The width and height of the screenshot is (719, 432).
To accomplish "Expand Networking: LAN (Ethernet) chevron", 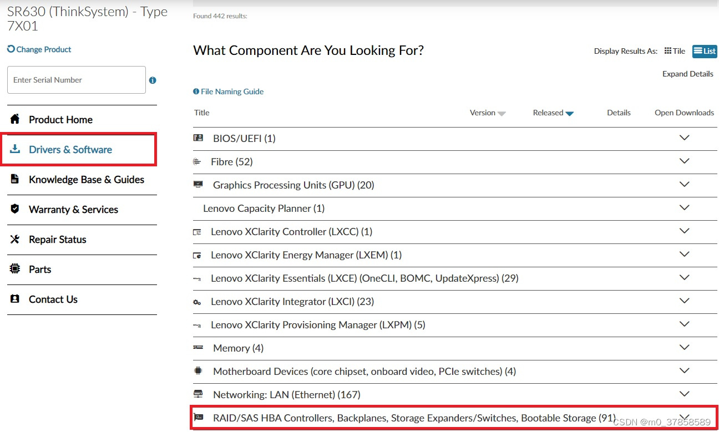I will [684, 394].
